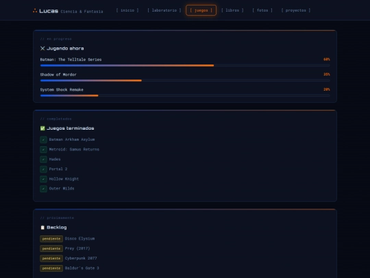Viewport: 370px width, 278px height.
Task: Click the 35% progress value
Action: [327, 74]
